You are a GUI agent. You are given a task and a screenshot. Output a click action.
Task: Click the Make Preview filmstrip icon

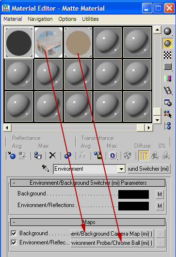[168, 91]
